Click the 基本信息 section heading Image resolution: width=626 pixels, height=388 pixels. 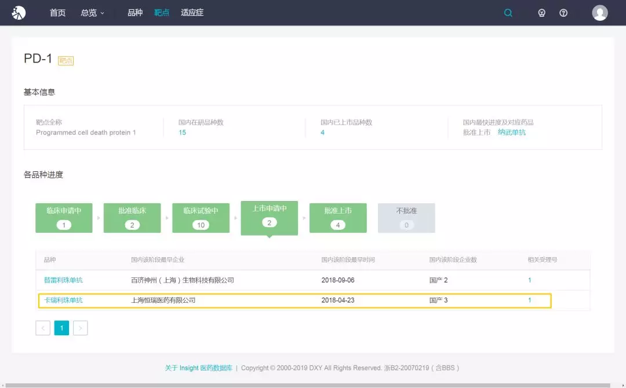click(x=39, y=92)
